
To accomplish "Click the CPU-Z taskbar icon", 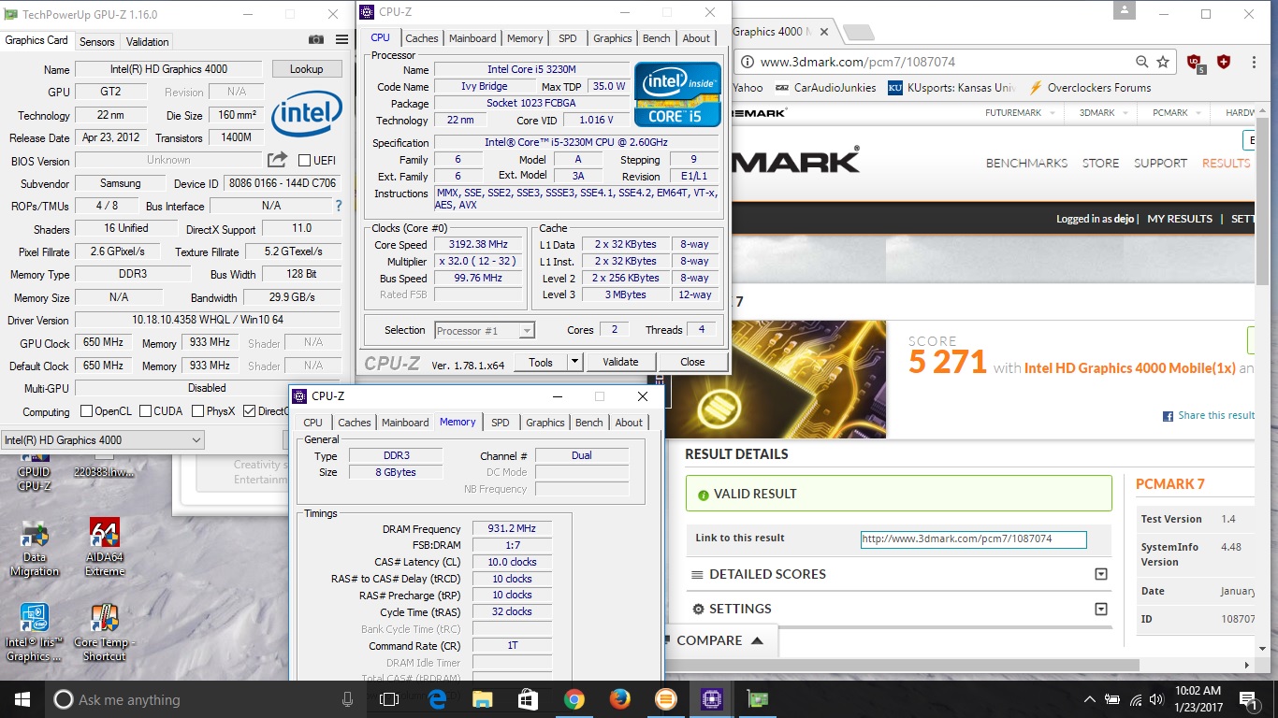I will 711,699.
